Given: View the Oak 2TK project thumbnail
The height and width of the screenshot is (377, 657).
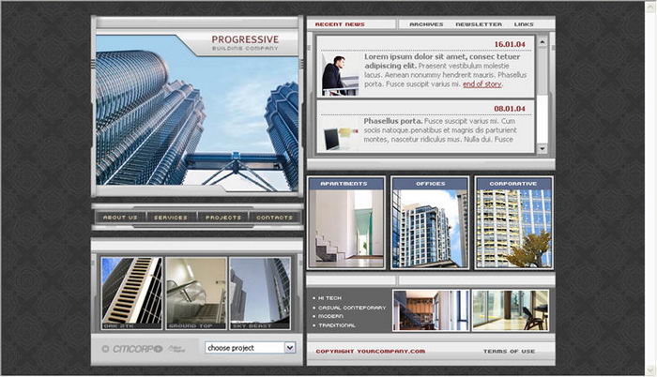Looking at the screenshot, I should point(131,292).
